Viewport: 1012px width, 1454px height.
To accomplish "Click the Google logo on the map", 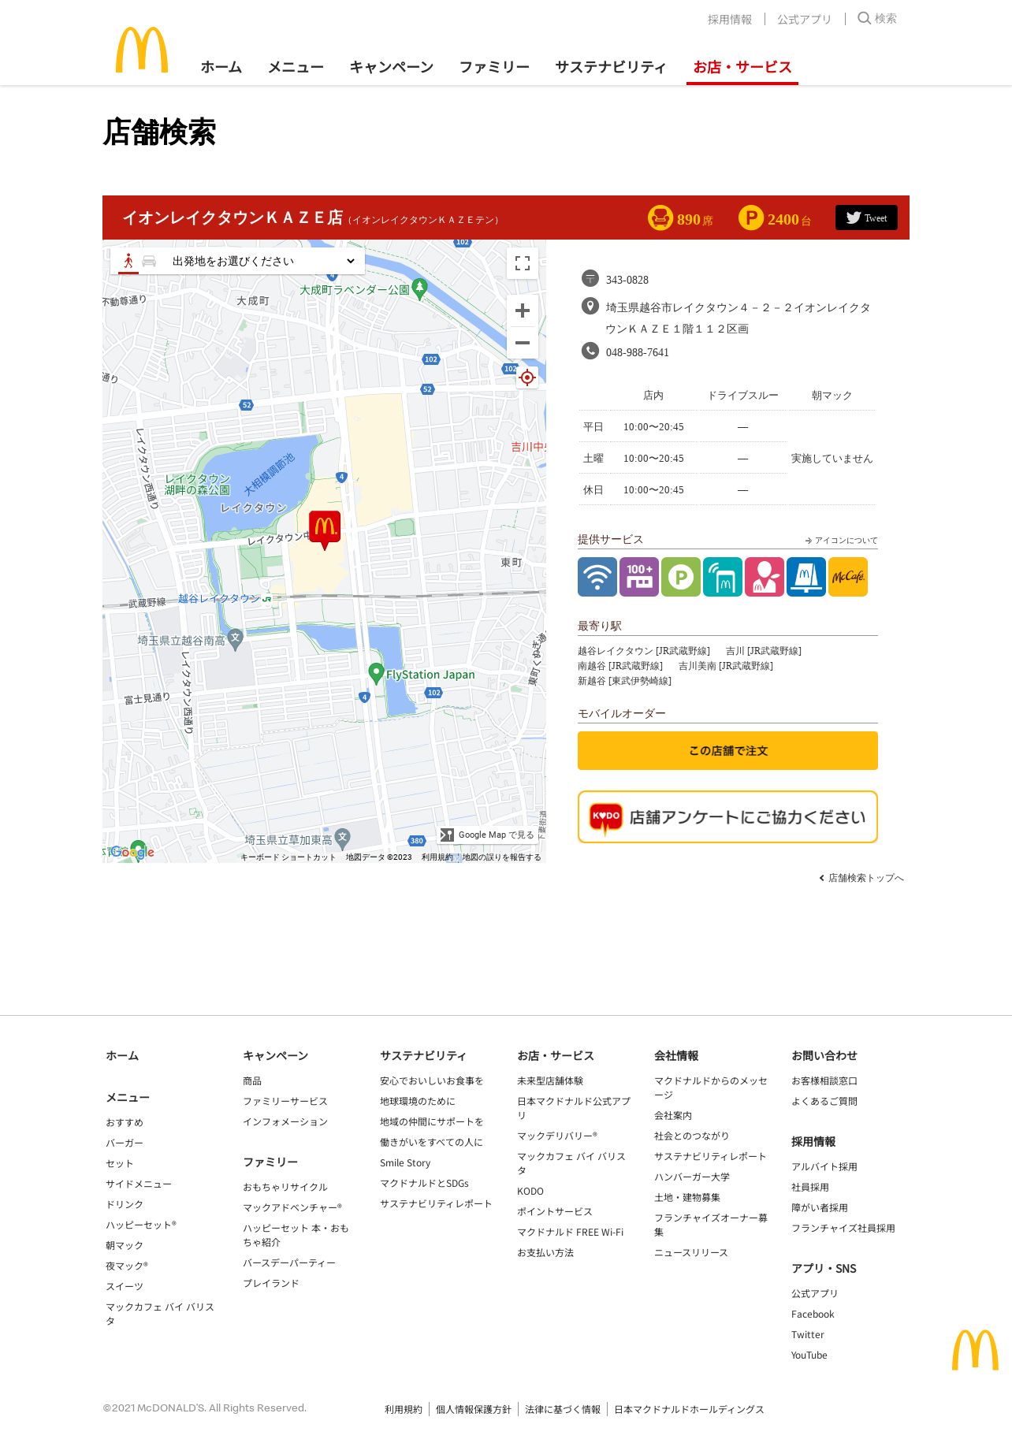I will click(x=132, y=852).
